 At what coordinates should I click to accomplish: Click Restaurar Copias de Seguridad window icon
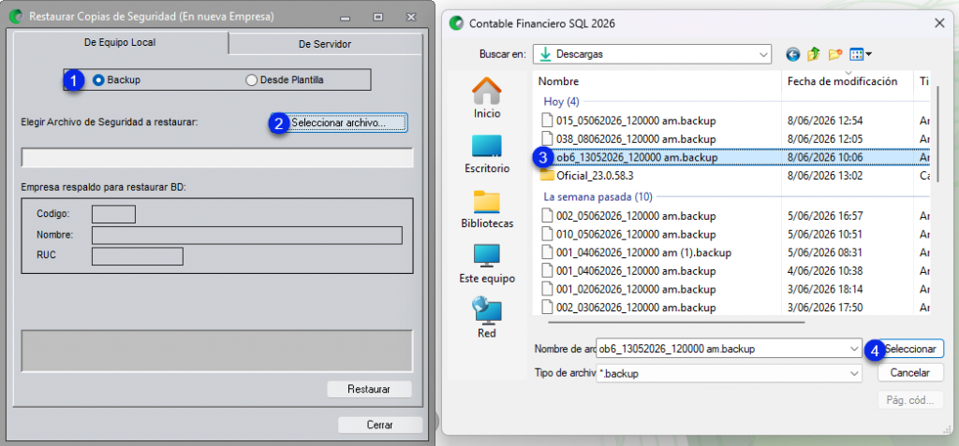click(x=18, y=17)
